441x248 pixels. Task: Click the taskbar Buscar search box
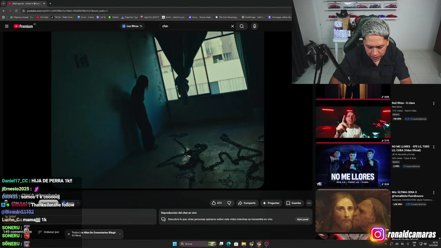click(x=198, y=244)
